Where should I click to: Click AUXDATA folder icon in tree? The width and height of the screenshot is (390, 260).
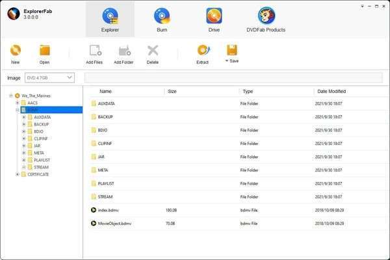tap(30, 117)
